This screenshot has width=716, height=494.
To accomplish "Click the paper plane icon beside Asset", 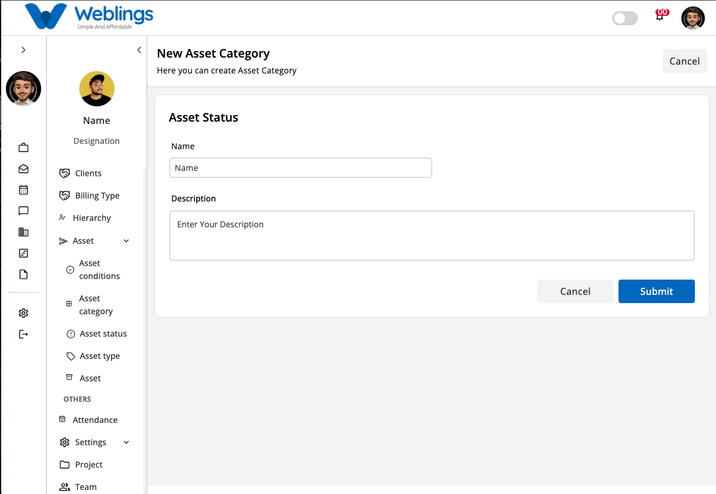I will [x=63, y=241].
